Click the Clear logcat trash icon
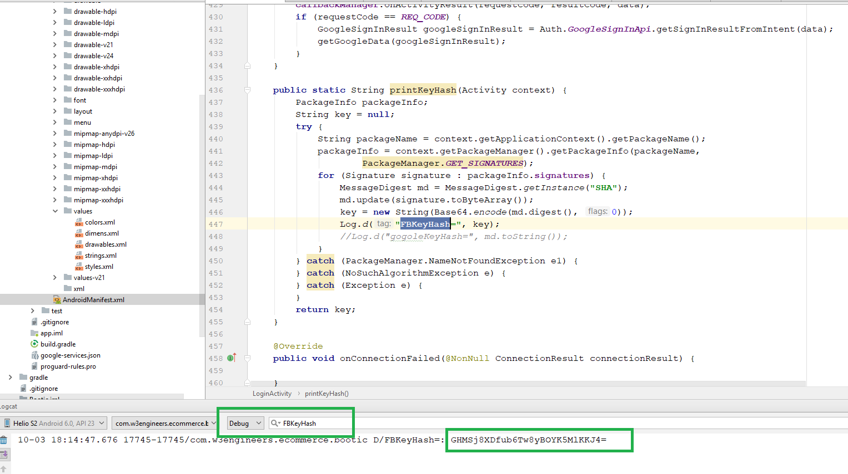848x474 pixels. tap(4, 440)
